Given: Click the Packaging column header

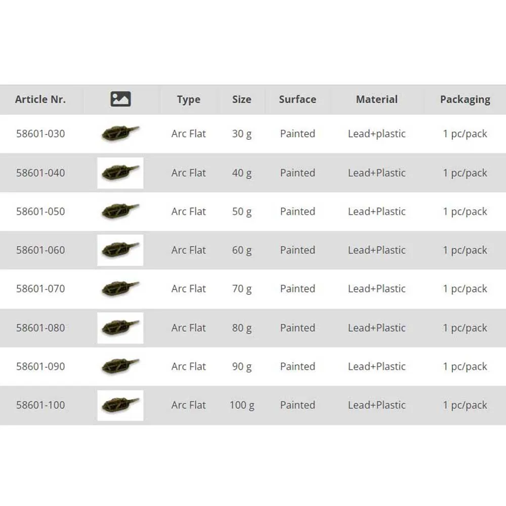Looking at the screenshot, I should click(465, 100).
